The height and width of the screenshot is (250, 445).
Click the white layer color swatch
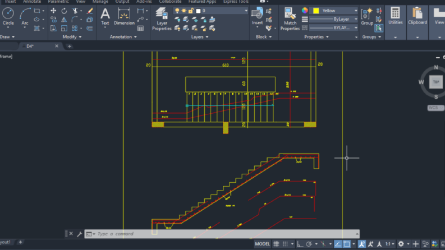199,11
